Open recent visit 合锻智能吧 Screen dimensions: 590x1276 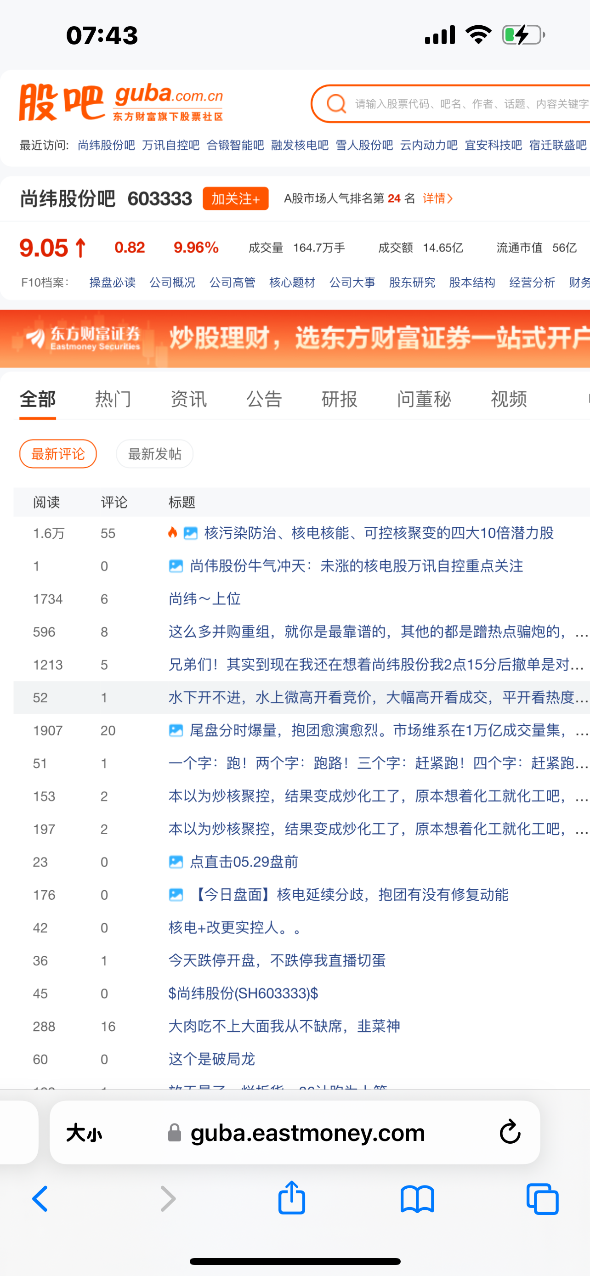point(235,145)
